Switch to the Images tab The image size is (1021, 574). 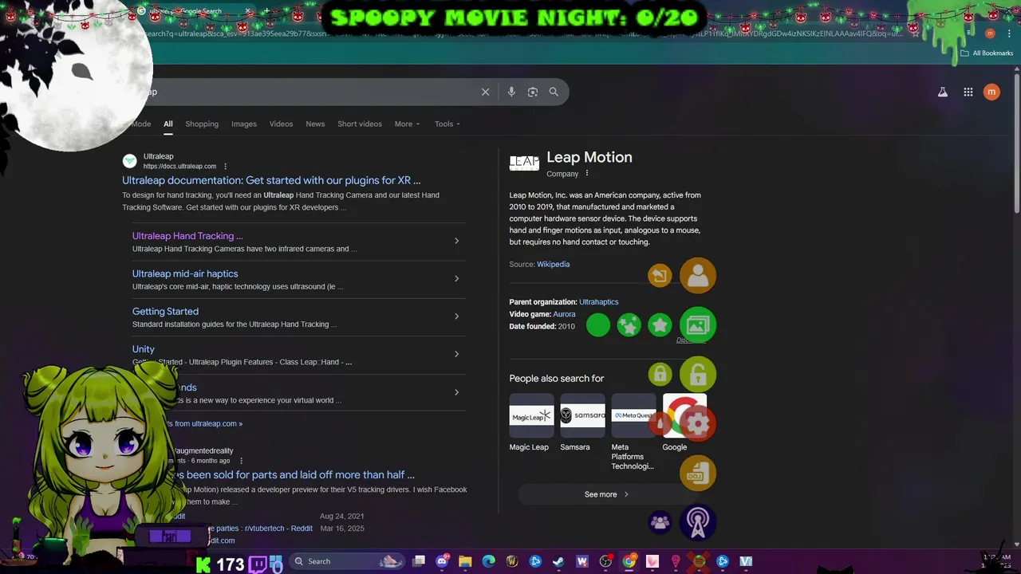244,124
